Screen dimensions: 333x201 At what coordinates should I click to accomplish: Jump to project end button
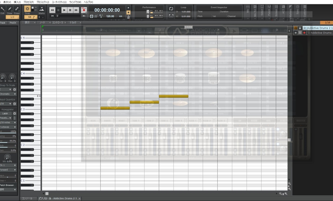click(84, 16)
